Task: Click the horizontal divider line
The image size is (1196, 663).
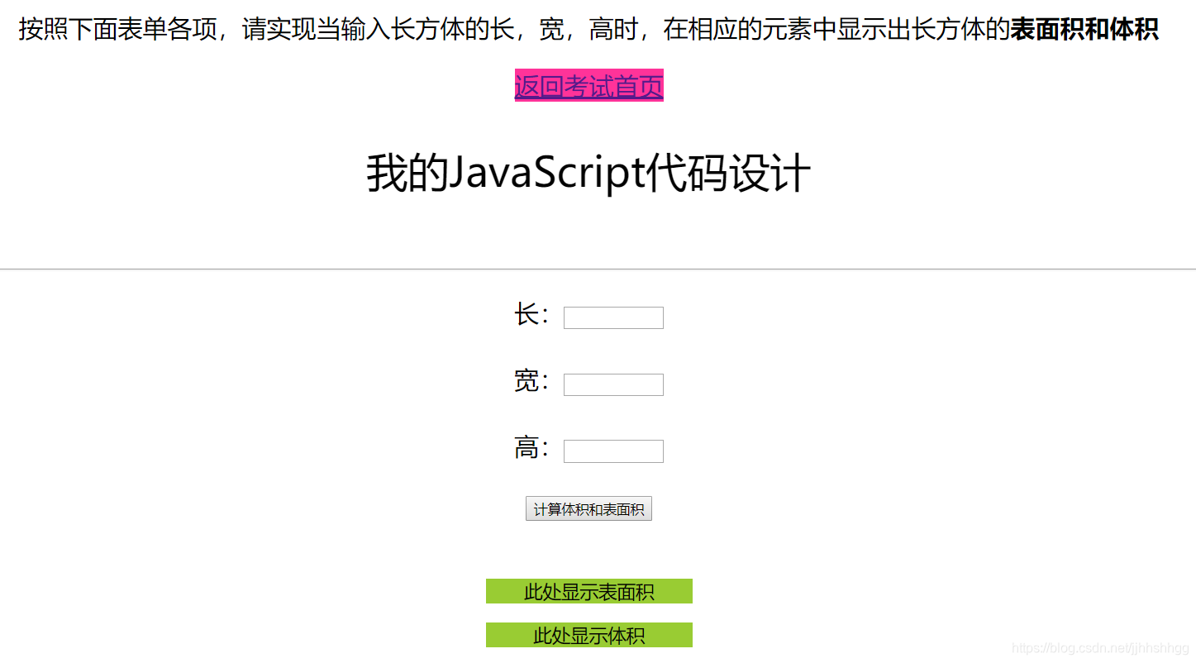Action: pos(598,268)
